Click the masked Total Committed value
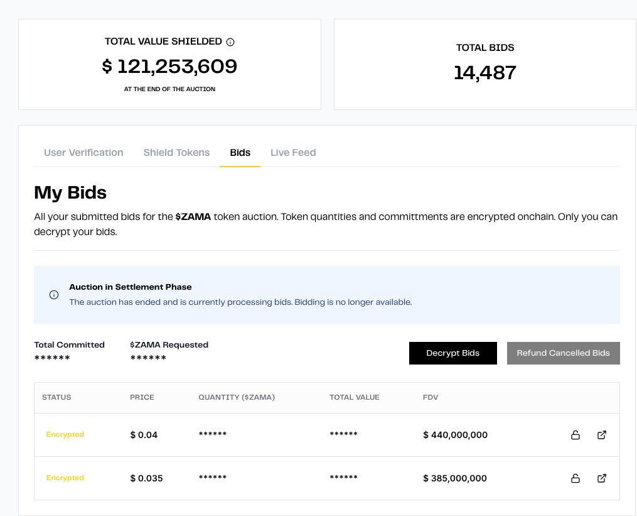Viewport: 637px width, 516px height. [x=52, y=358]
